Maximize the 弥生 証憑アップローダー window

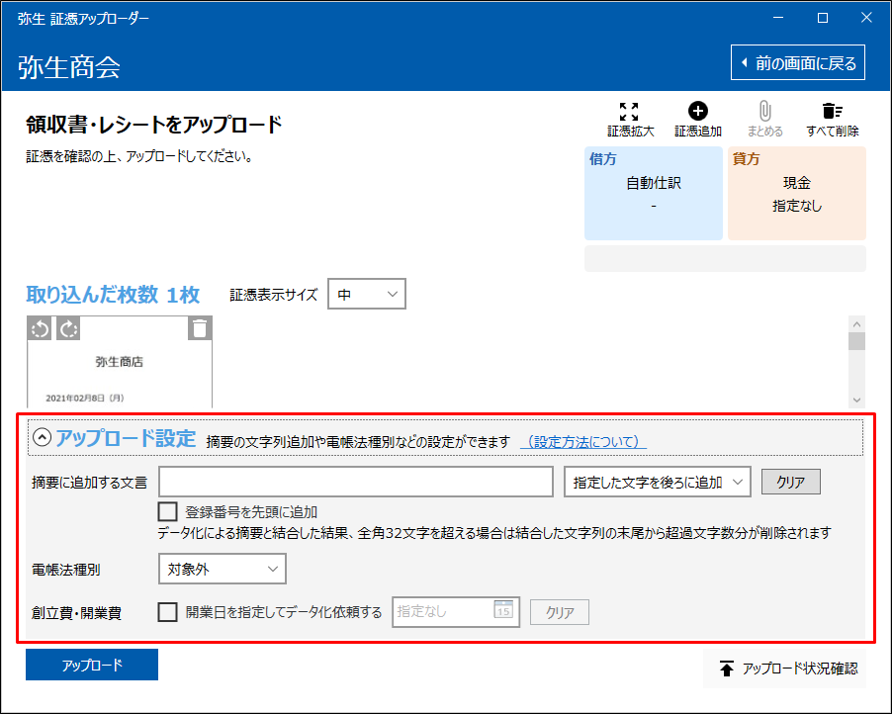[823, 18]
